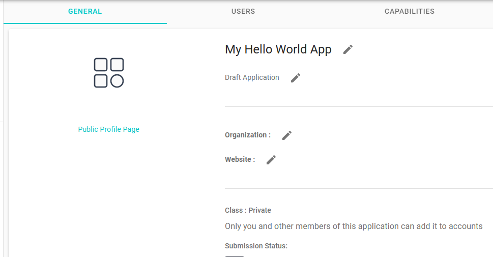Image resolution: width=493 pixels, height=257 pixels.
Task: Edit the Website field via pencil icon
Action: (x=271, y=160)
